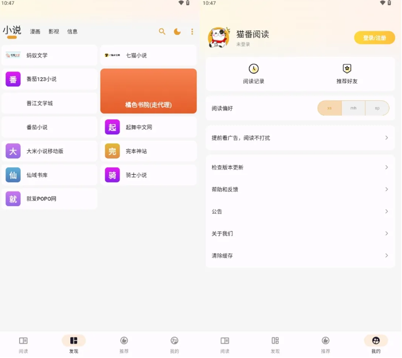Tap battery icon in right status bar
402x358 pixels.
(389, 3)
